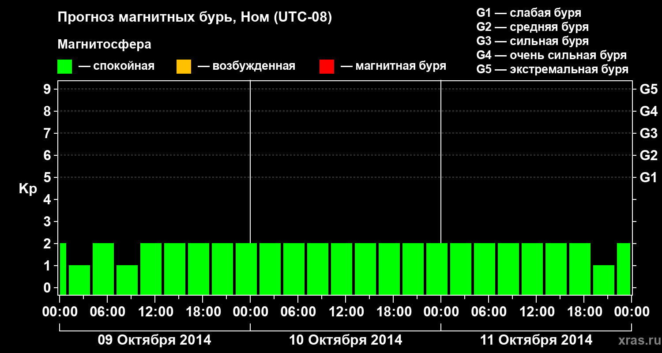The width and height of the screenshot is (662, 353).
Task: Click the Kp 1 bar on 11 Октября
Action: click(x=604, y=280)
